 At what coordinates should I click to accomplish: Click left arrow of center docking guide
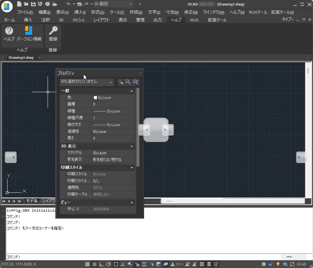pos(144,130)
